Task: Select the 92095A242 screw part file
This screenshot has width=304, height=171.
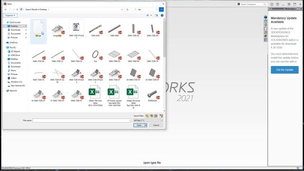Action: [x=152, y=96]
